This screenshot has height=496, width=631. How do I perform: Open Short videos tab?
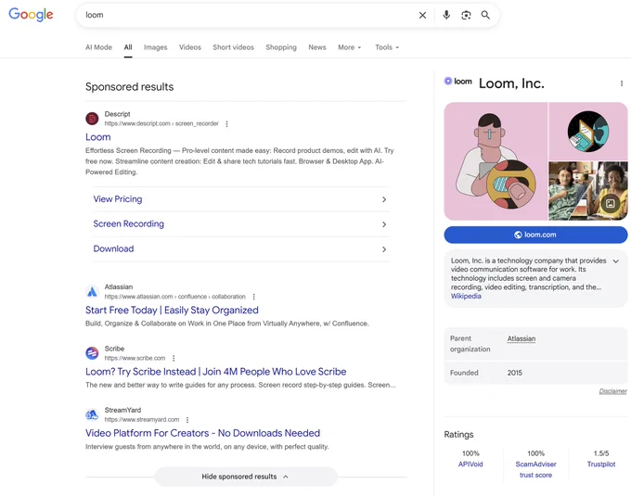234,47
